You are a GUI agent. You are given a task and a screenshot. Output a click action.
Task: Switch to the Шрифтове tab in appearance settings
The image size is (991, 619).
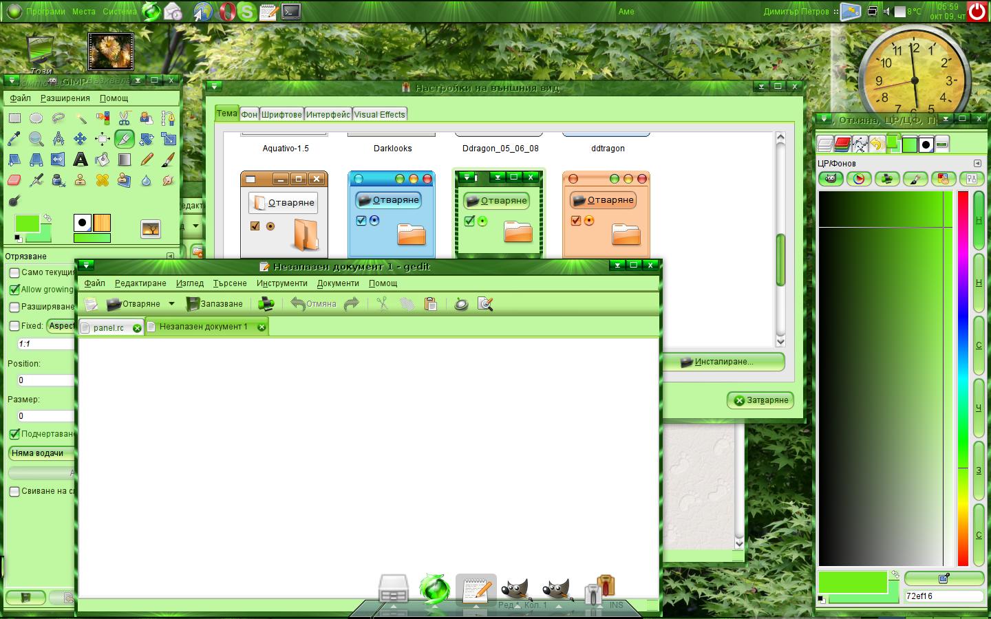click(281, 114)
